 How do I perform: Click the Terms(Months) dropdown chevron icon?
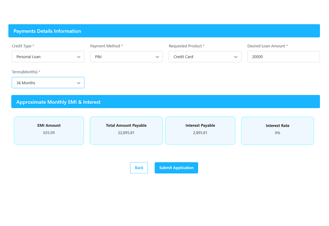[x=78, y=82]
